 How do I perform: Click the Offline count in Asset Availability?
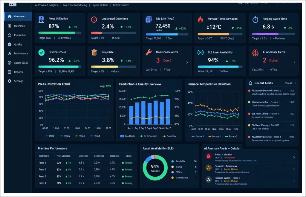(195, 172)
